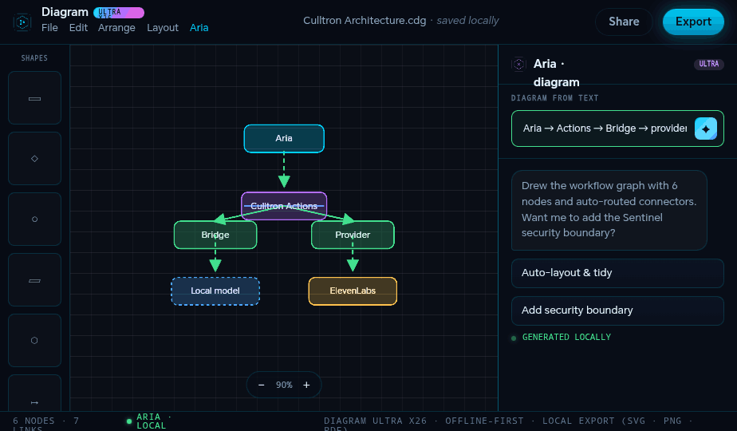This screenshot has height=431, width=737.
Task: Select the circle shape tool
Action: [34, 219]
